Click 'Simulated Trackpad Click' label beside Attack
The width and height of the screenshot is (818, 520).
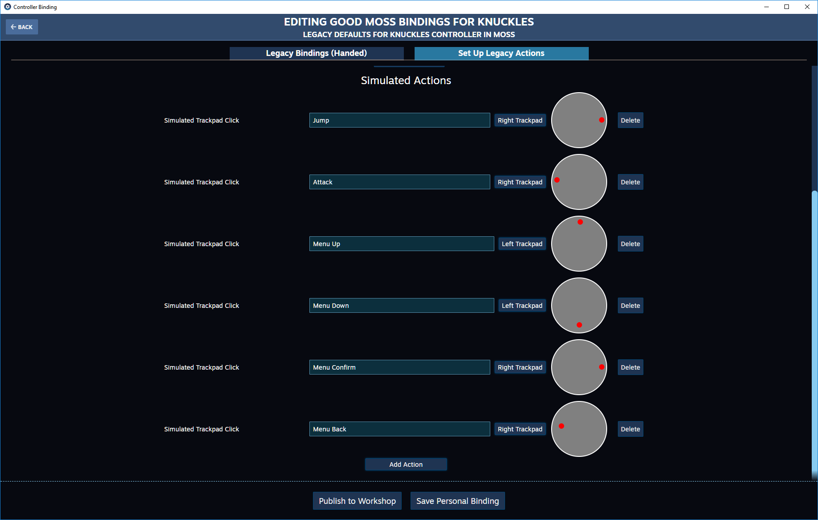click(x=201, y=182)
